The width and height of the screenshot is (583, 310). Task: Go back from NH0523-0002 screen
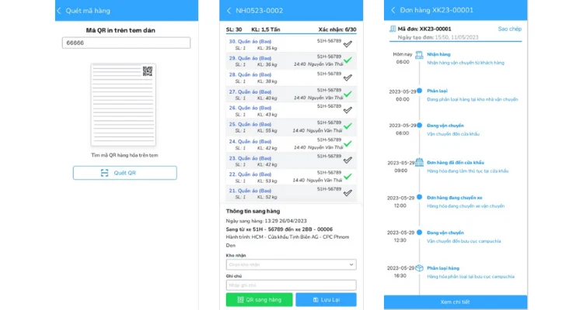[x=229, y=11]
